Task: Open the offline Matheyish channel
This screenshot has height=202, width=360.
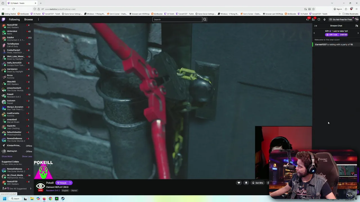Action: 17,151
